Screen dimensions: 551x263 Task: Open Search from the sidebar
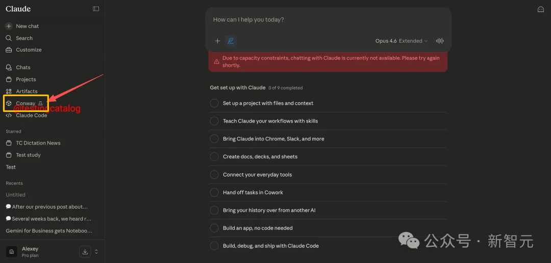tap(24, 38)
